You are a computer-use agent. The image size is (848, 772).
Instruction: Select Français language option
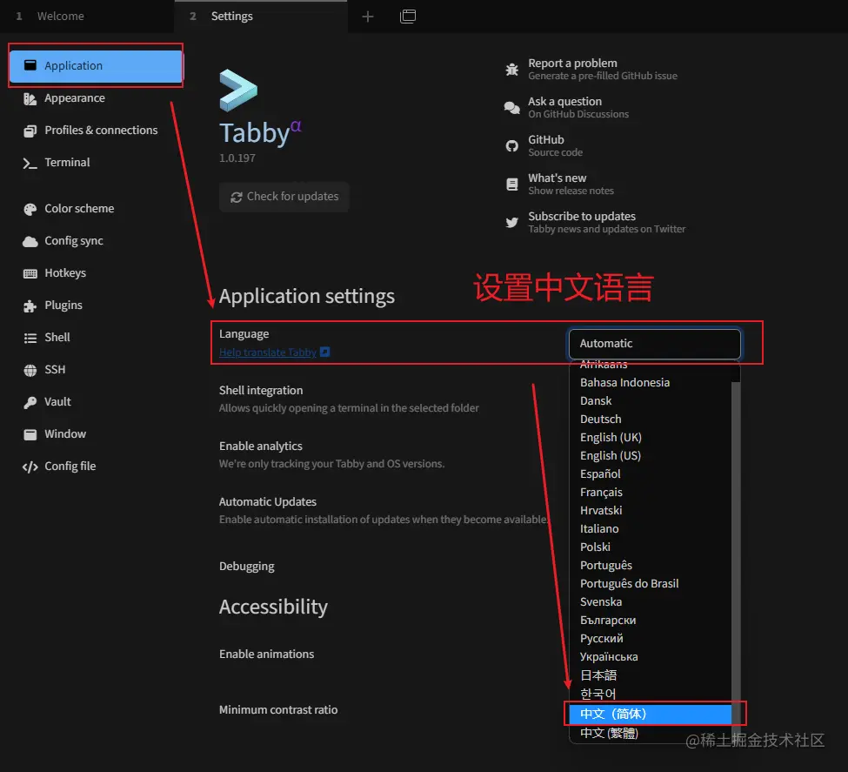pos(650,493)
